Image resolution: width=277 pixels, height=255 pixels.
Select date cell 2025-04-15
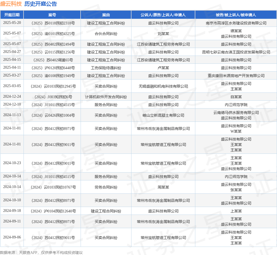click(12, 59)
